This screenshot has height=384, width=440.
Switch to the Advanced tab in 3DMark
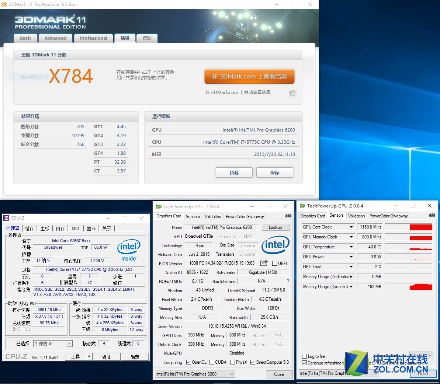[x=55, y=38]
